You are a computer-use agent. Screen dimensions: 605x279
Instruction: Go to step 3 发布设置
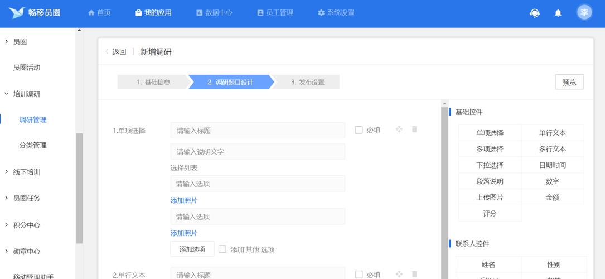[307, 82]
